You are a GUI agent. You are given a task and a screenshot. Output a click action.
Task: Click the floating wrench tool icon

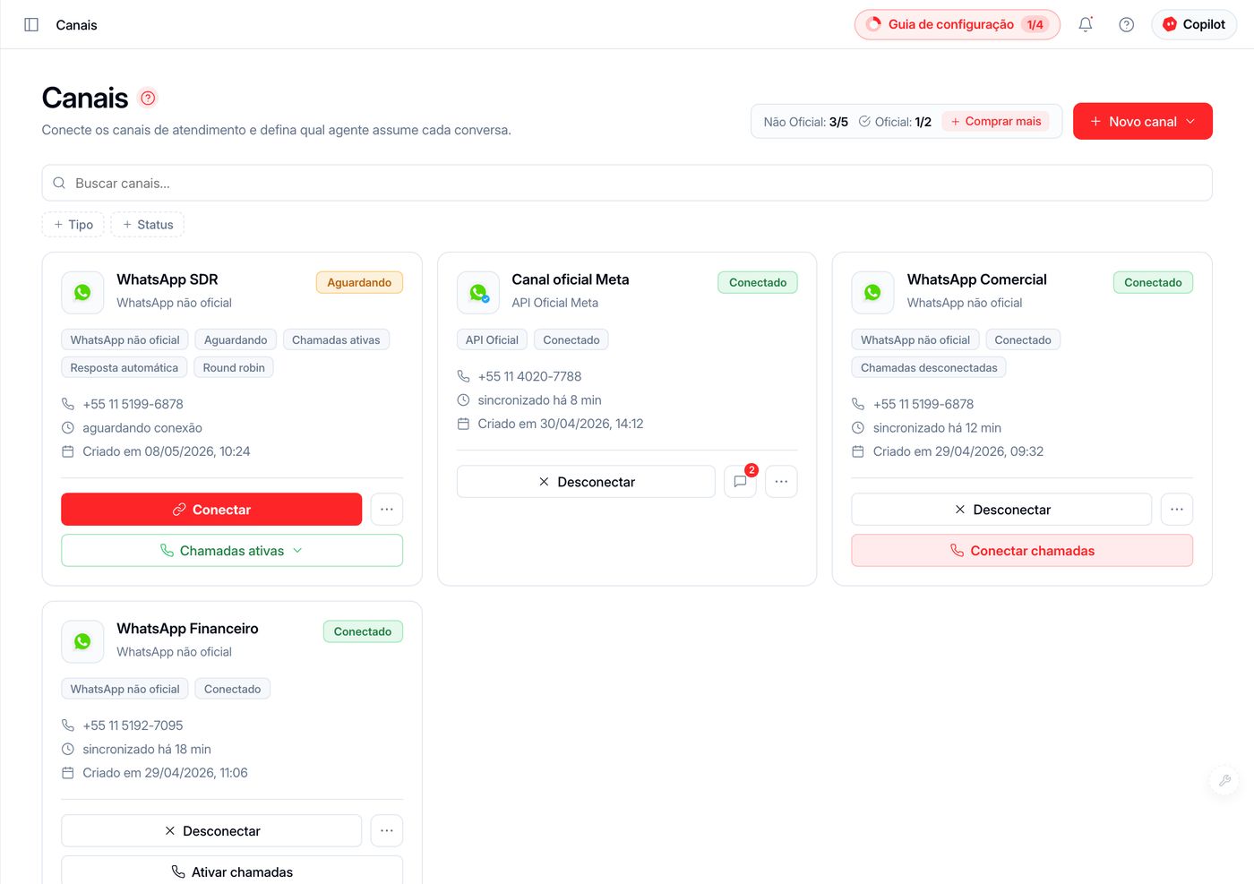pos(1224,780)
